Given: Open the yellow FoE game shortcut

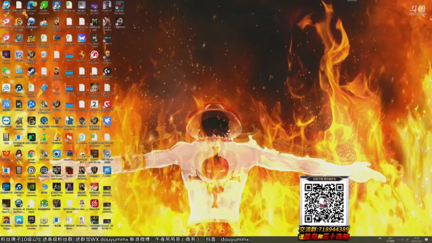Looking at the screenshot, I should [x=31, y=38].
